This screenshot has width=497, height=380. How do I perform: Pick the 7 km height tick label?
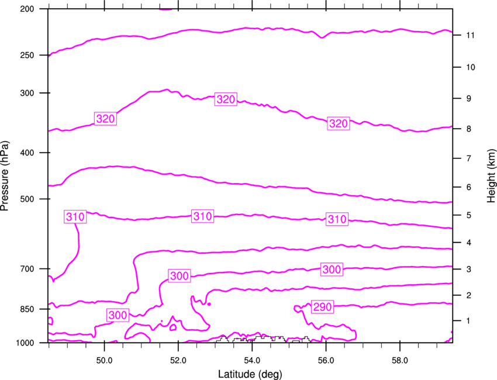click(x=469, y=158)
